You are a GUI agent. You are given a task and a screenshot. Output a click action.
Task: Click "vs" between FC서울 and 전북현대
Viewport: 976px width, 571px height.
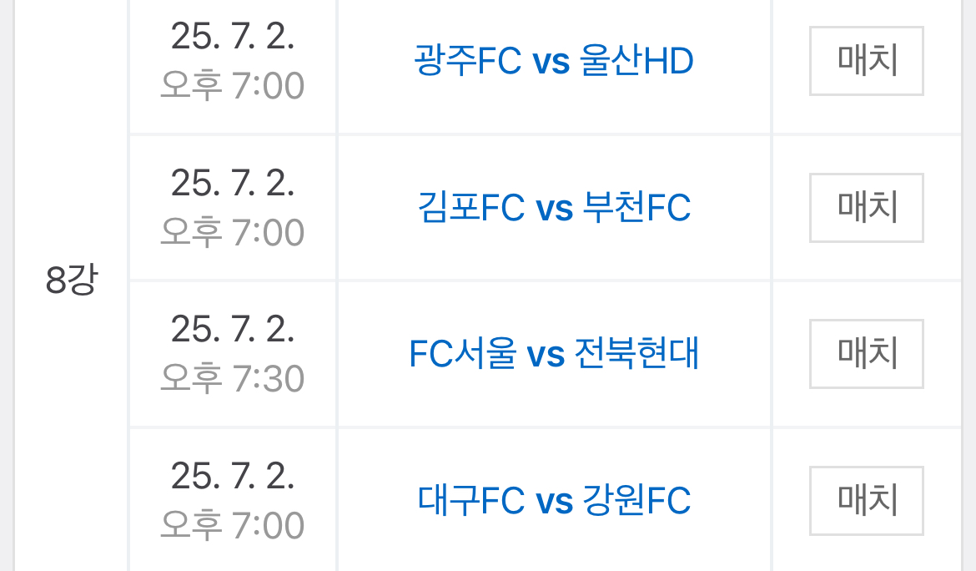click(x=546, y=354)
